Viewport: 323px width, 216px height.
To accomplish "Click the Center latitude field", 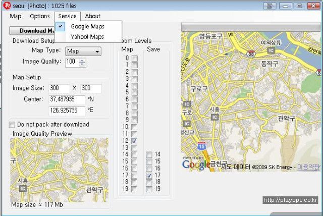I will pyautogui.click(x=67, y=99).
